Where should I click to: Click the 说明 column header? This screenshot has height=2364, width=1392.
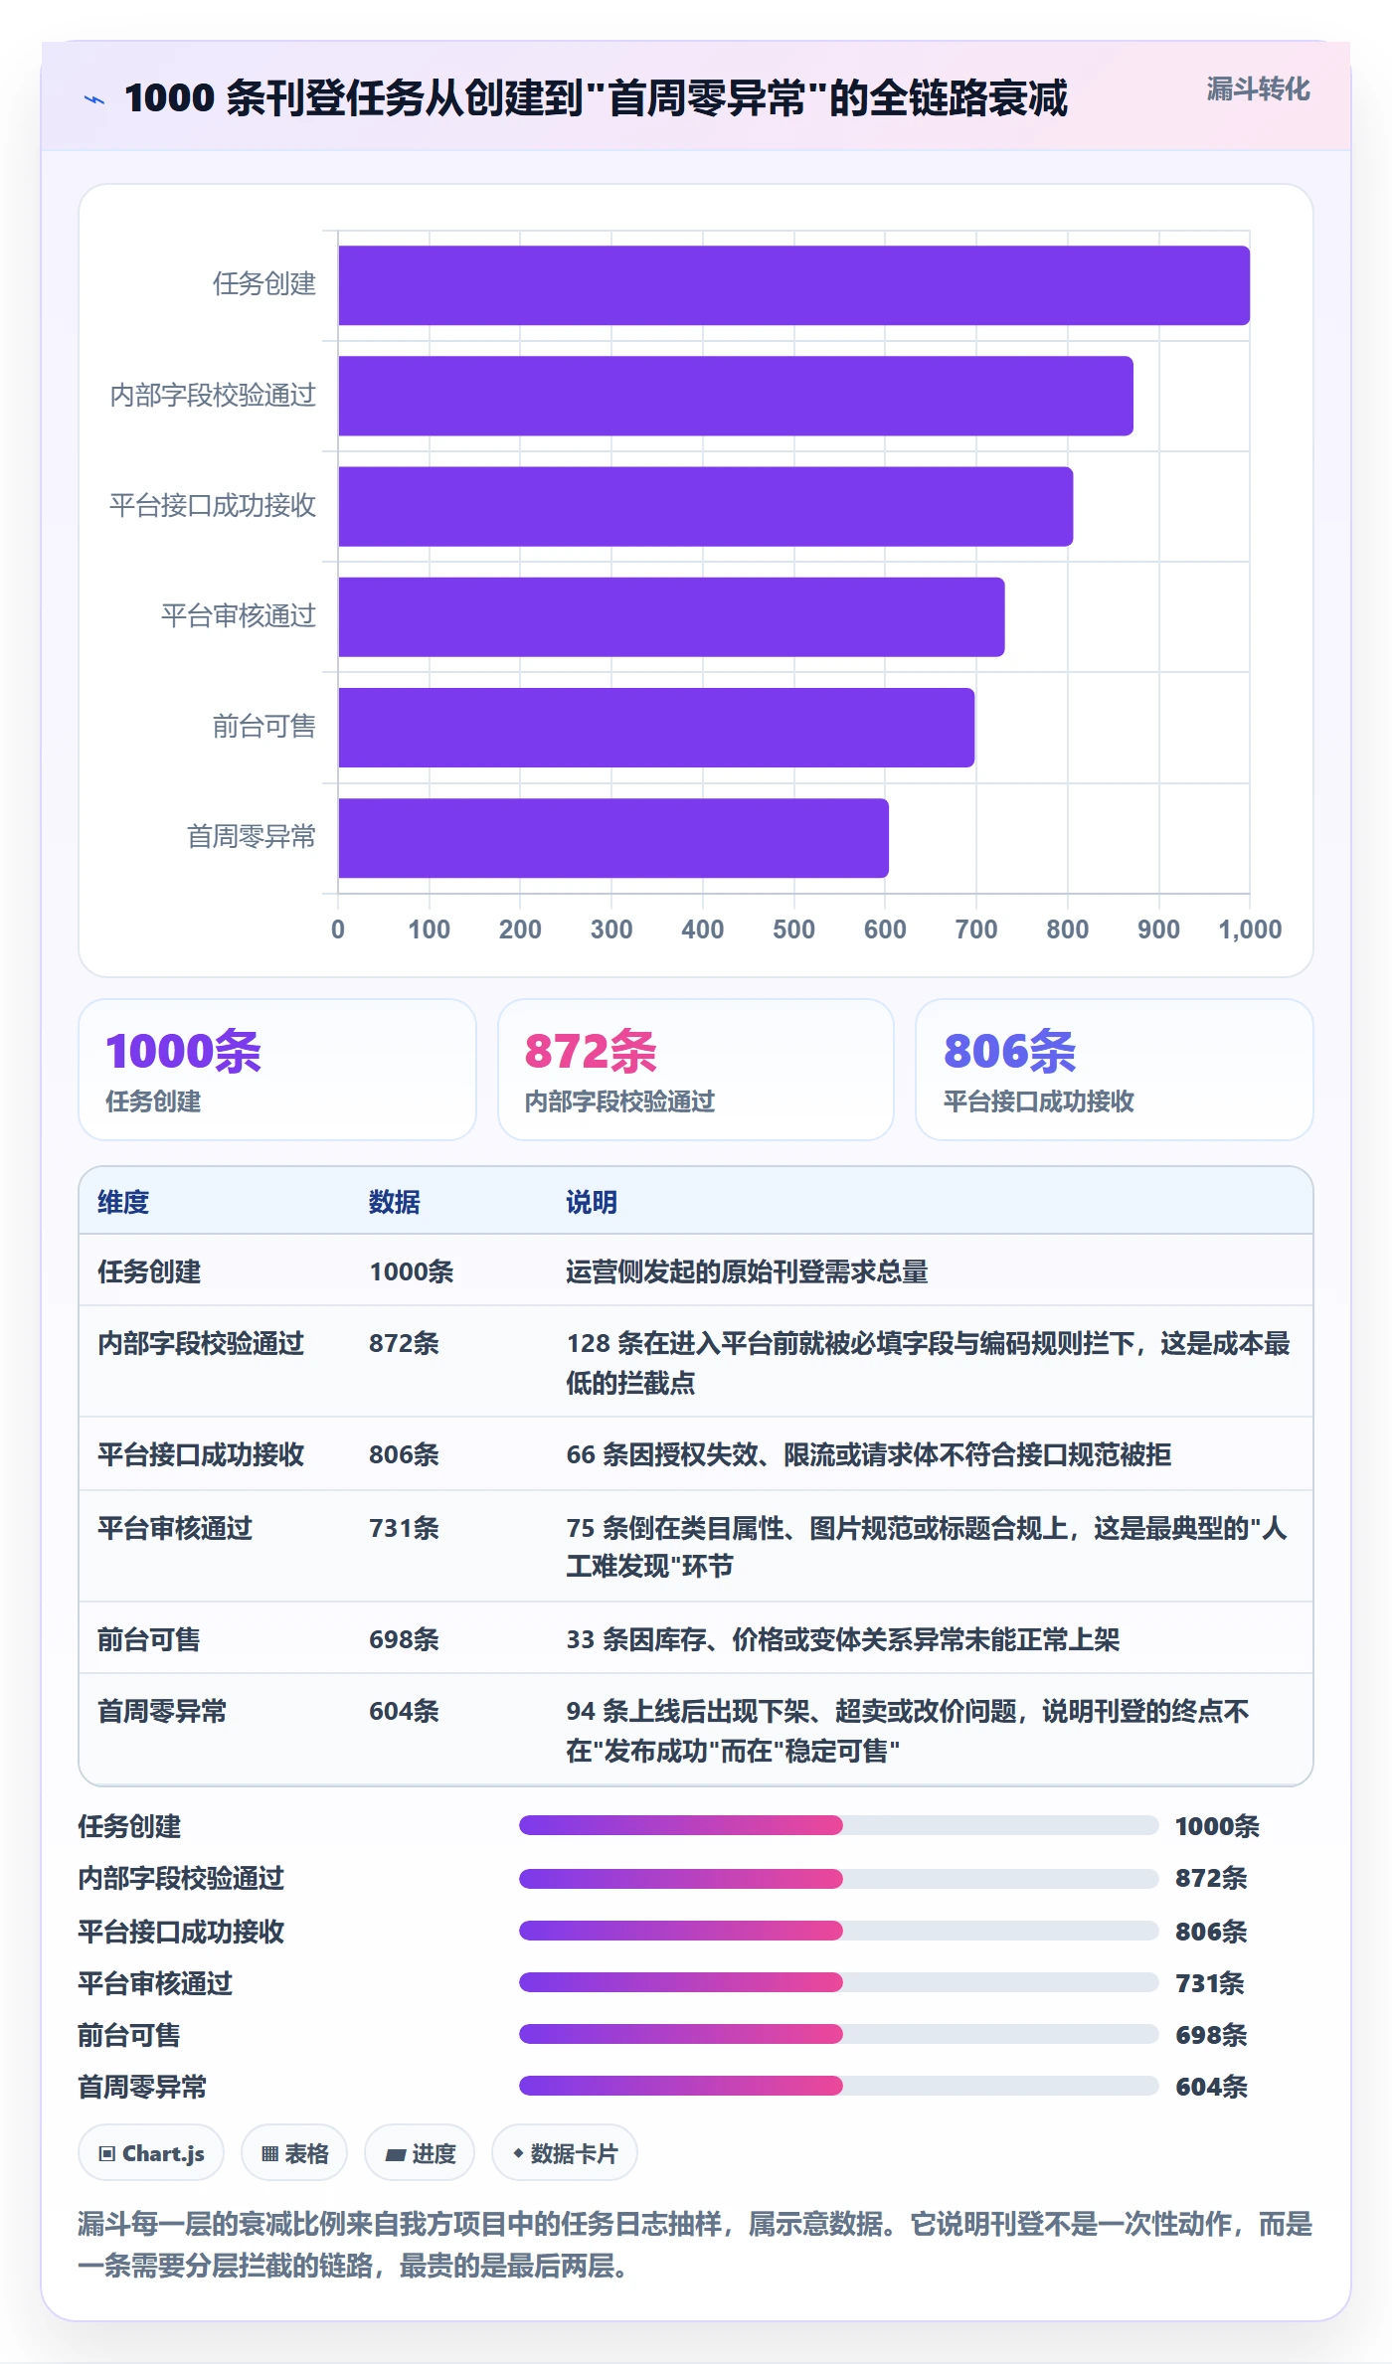592,1202
